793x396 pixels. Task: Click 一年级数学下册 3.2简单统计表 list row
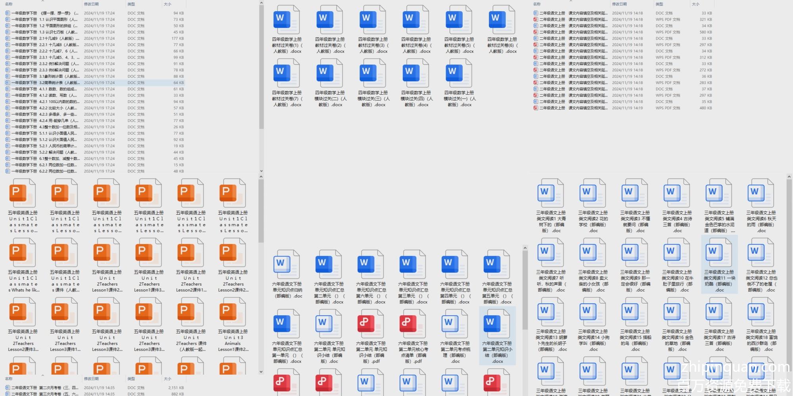tap(59, 83)
